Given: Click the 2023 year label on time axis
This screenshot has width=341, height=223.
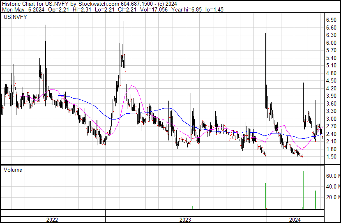Looking at the screenshot, I should coord(185,220).
